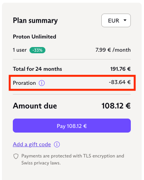The image size is (144, 180).
Task: Open the EUR currency dropdown
Action: coord(116,21)
